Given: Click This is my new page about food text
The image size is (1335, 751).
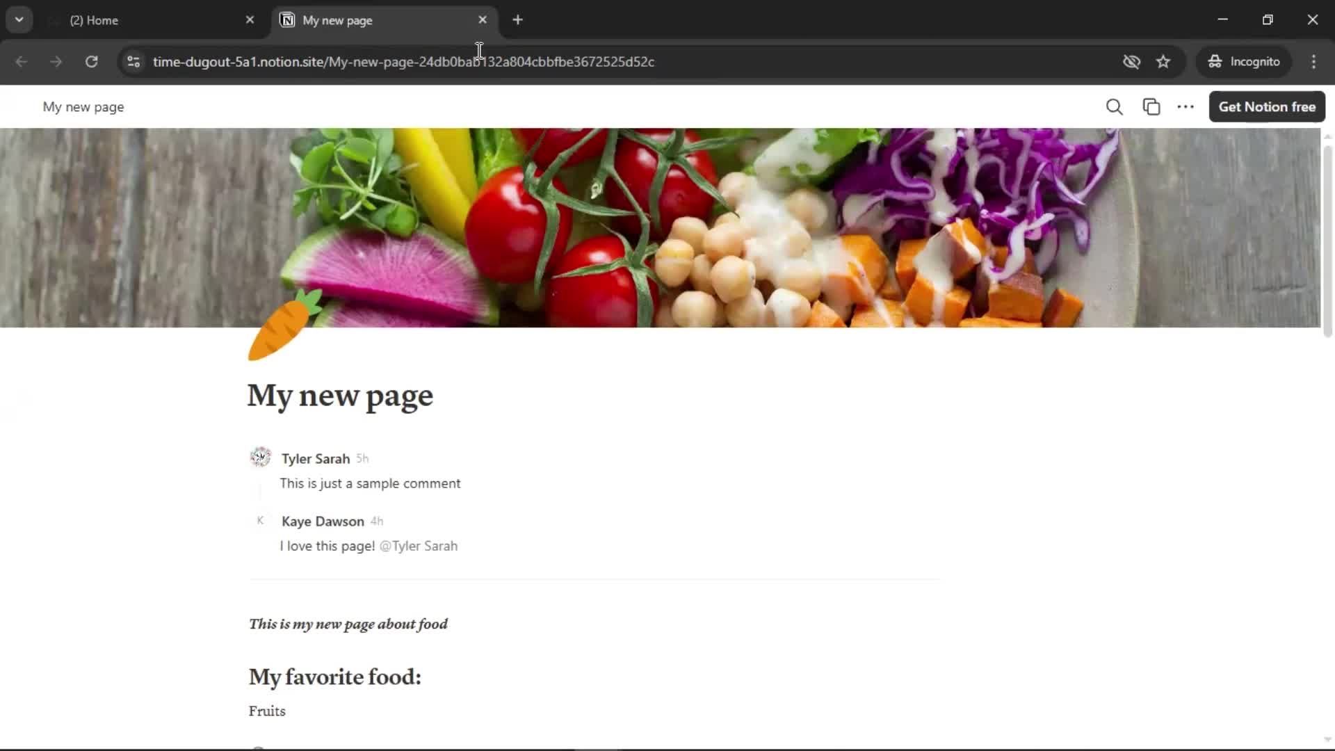Looking at the screenshot, I should [348, 624].
